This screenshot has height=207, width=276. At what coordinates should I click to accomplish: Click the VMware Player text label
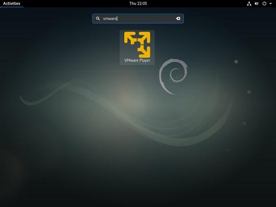pyautogui.click(x=137, y=60)
